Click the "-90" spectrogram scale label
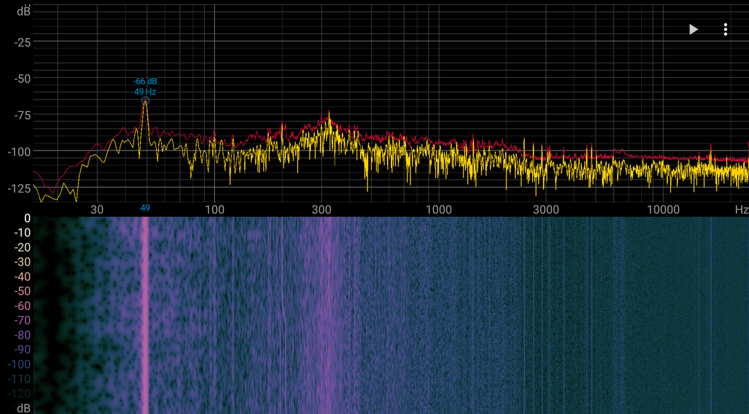This screenshot has width=749, height=414. 22,349
